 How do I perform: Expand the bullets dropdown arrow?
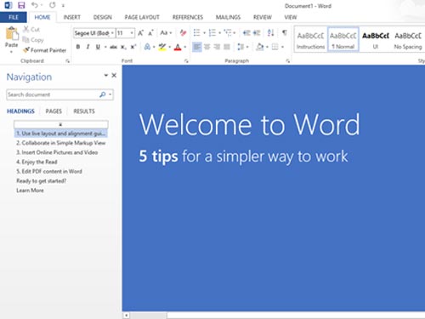point(204,33)
